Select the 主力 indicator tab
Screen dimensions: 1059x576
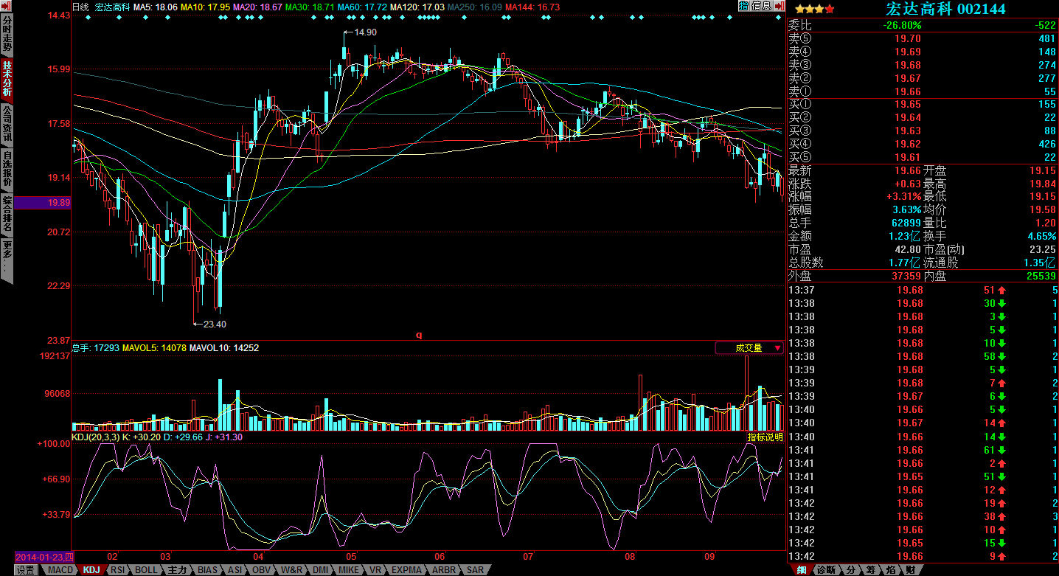click(x=177, y=570)
